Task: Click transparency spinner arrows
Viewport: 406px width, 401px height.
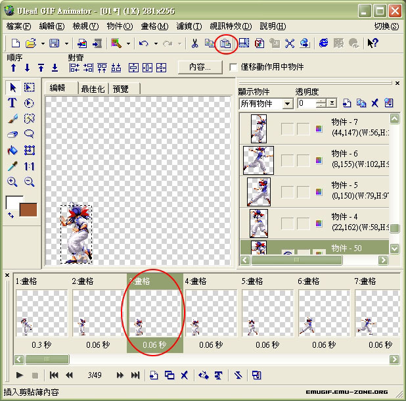Action: [321, 103]
